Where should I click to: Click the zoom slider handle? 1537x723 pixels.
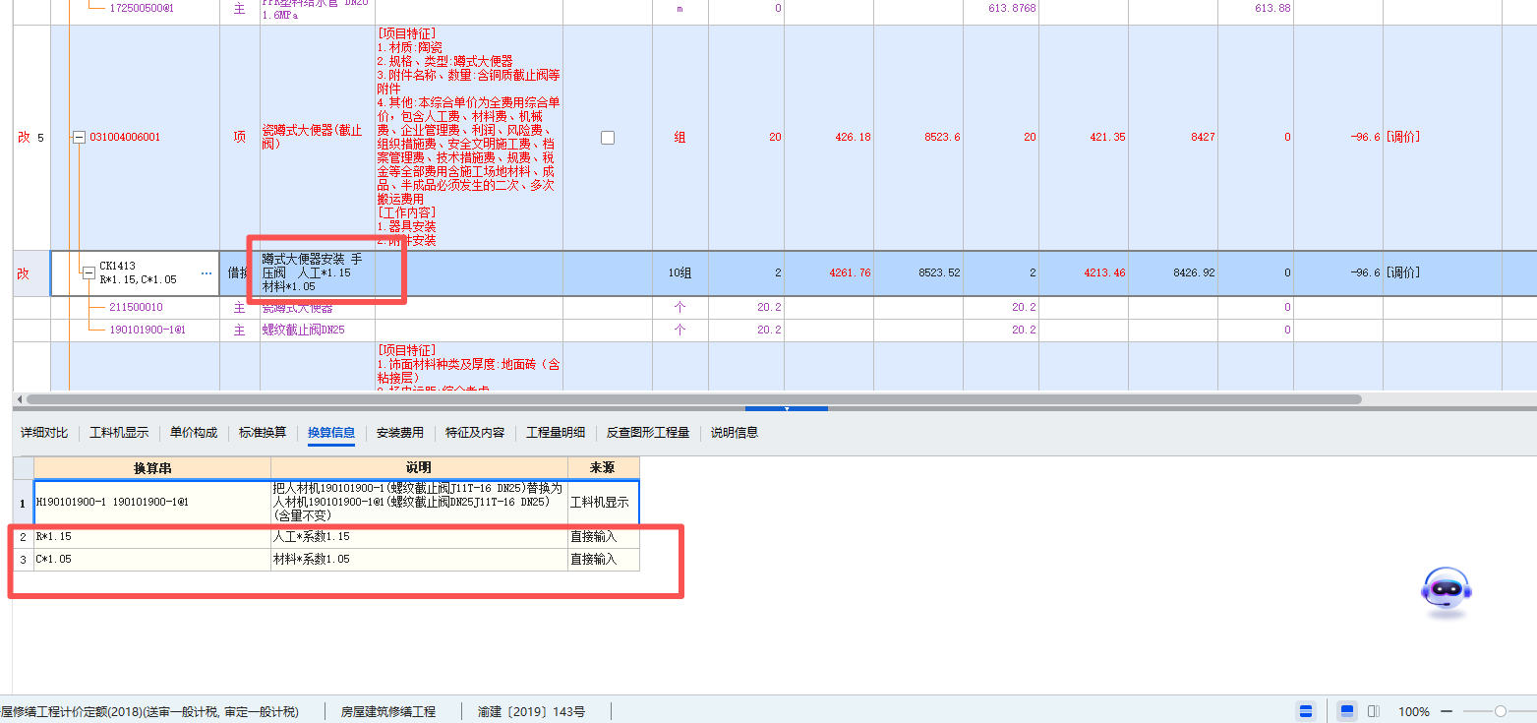point(1502,710)
